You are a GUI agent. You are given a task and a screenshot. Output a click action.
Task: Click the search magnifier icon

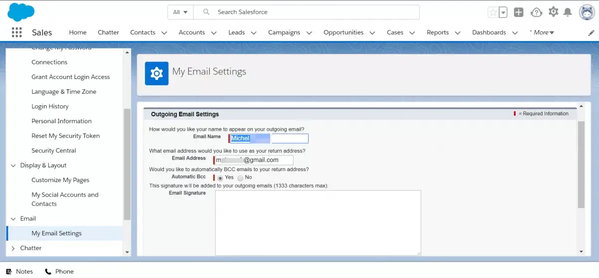pos(207,12)
